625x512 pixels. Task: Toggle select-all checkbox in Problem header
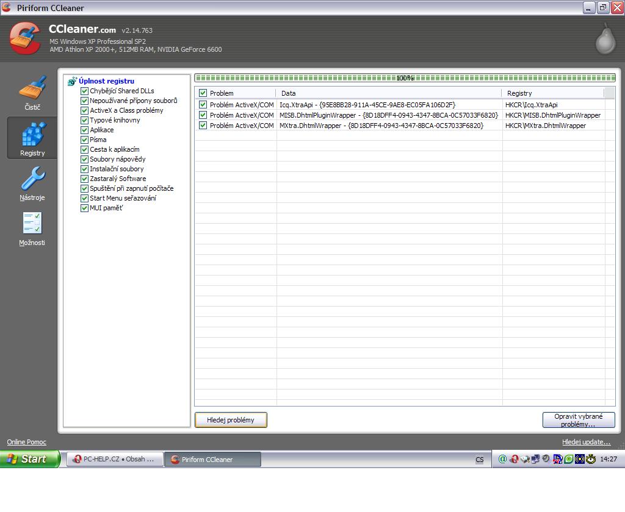(203, 93)
